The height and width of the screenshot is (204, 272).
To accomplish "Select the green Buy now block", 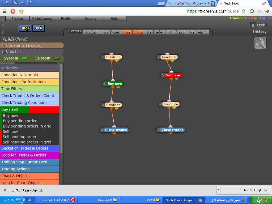I will click(x=114, y=84).
